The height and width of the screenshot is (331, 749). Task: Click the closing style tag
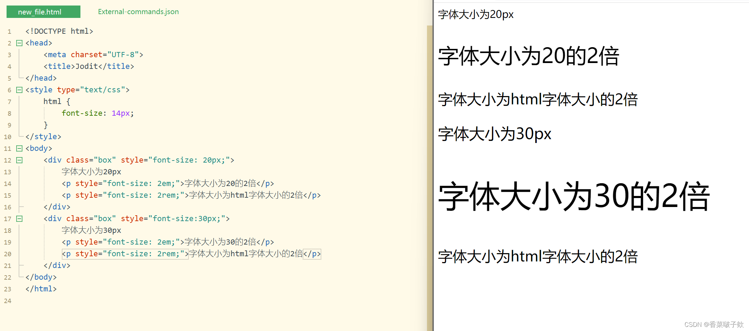pos(43,137)
